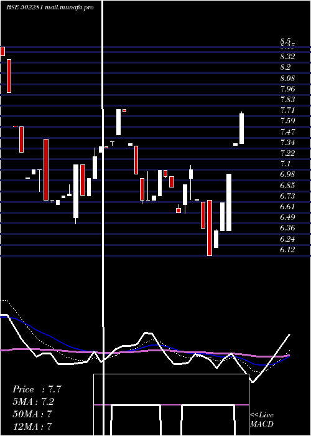Select the 12MA : 7 legend entry
Viewport: 311px width, 436px height.
tap(32, 426)
